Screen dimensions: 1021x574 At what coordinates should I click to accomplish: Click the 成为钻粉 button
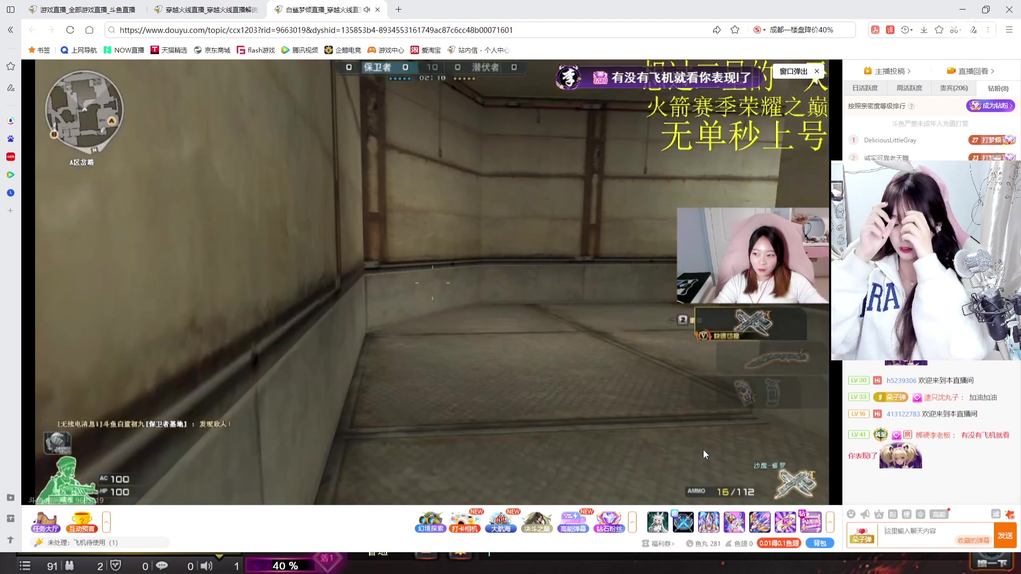pos(991,106)
